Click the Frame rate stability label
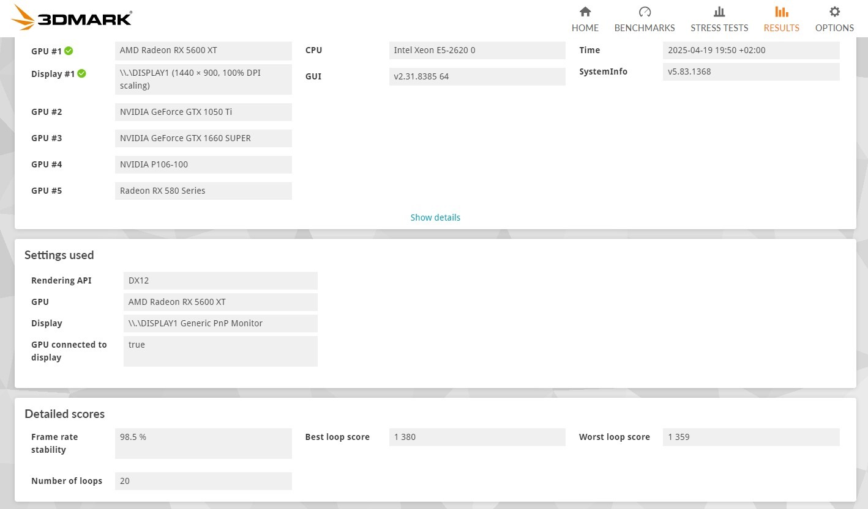868x509 pixels. [54, 444]
